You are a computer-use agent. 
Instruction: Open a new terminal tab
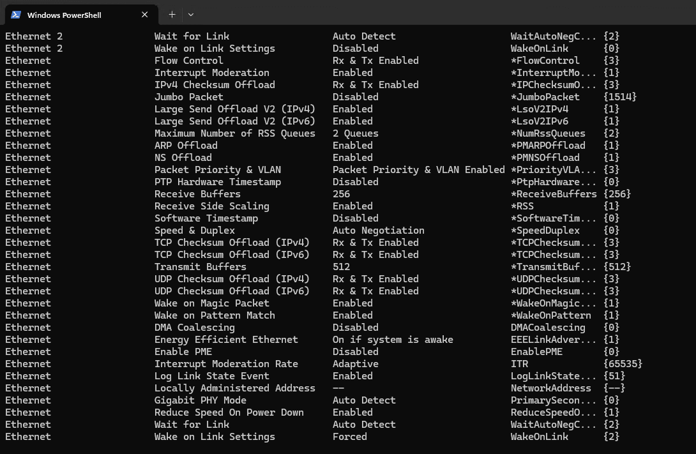pos(172,15)
